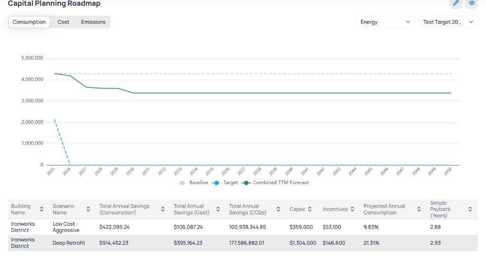Click the Scenario Name column header
The width and height of the screenshot is (486, 258).
point(63,209)
